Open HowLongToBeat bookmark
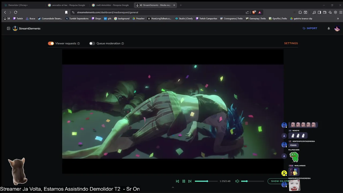 click(x=159, y=18)
